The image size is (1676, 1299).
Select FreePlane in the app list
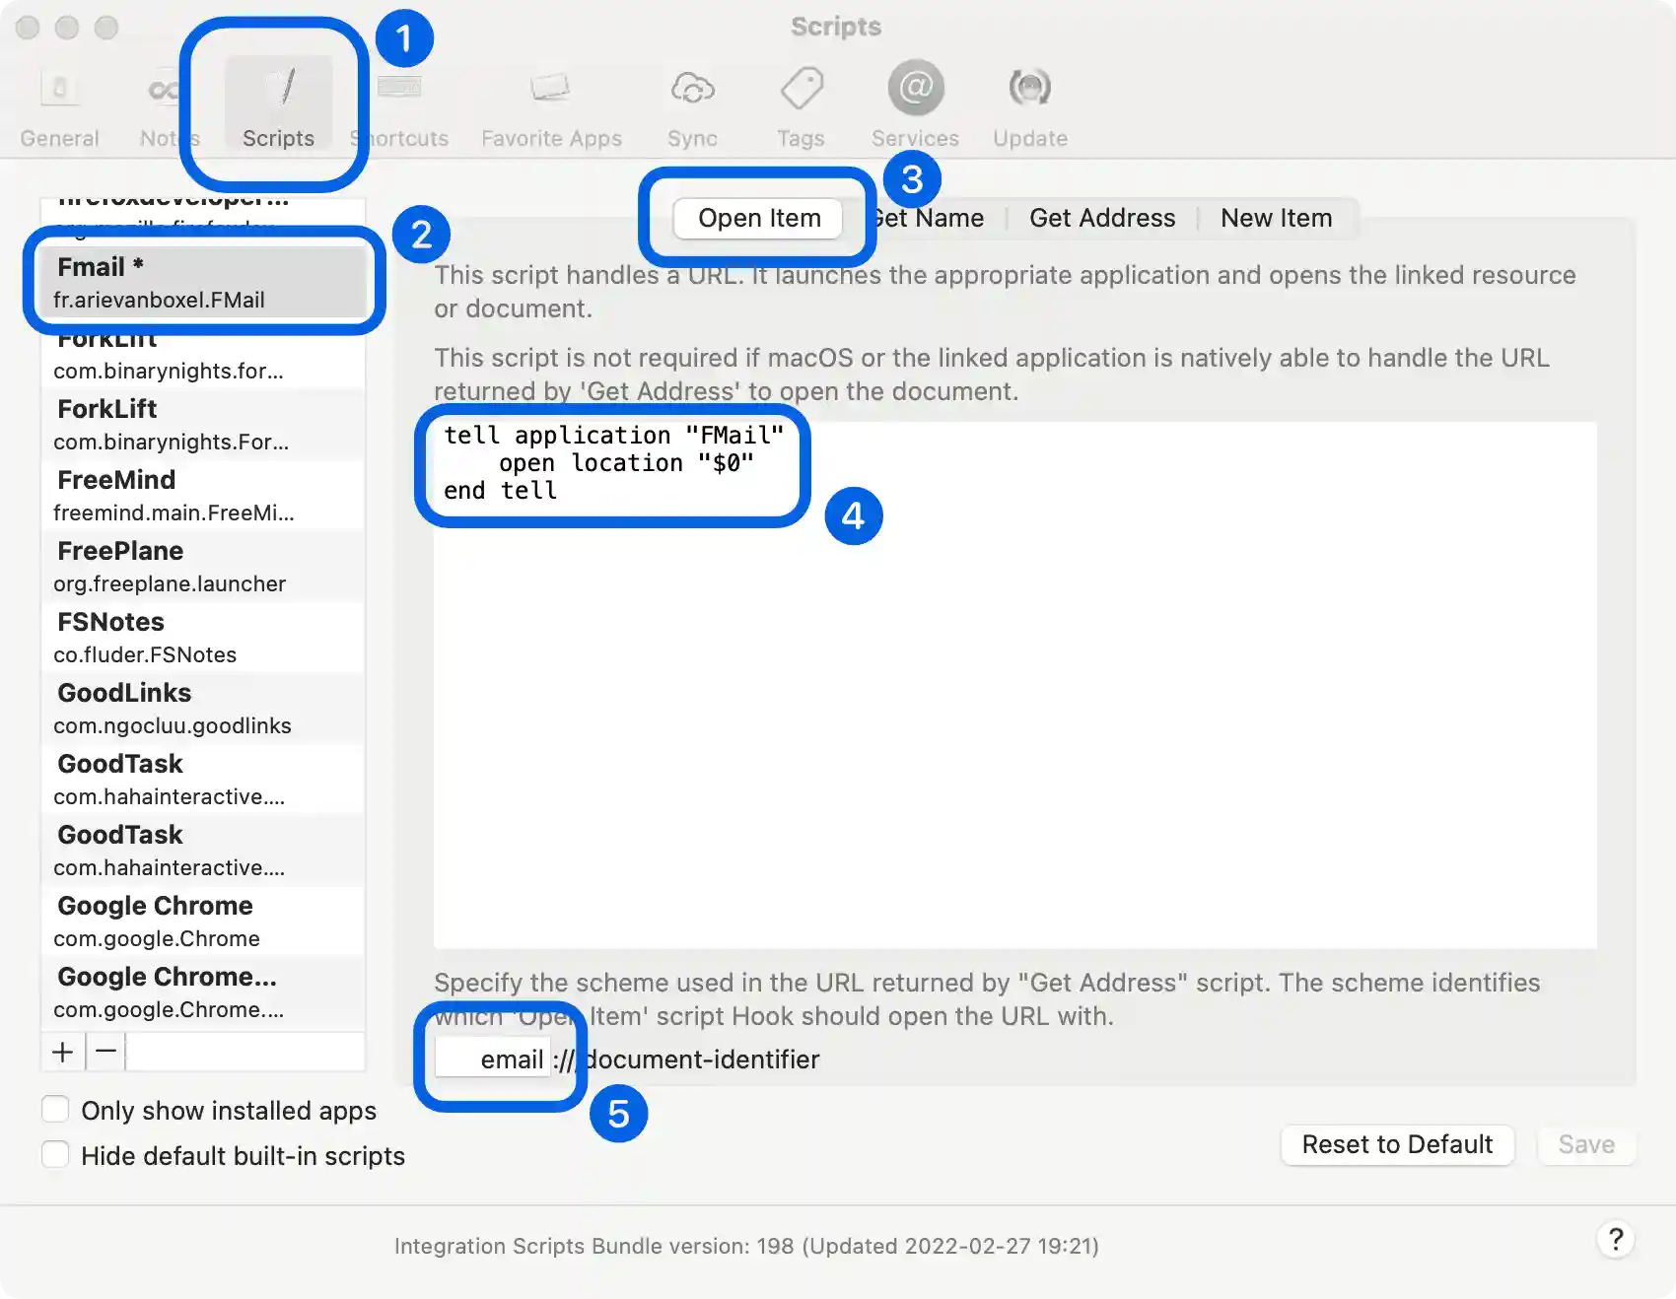tap(202, 566)
